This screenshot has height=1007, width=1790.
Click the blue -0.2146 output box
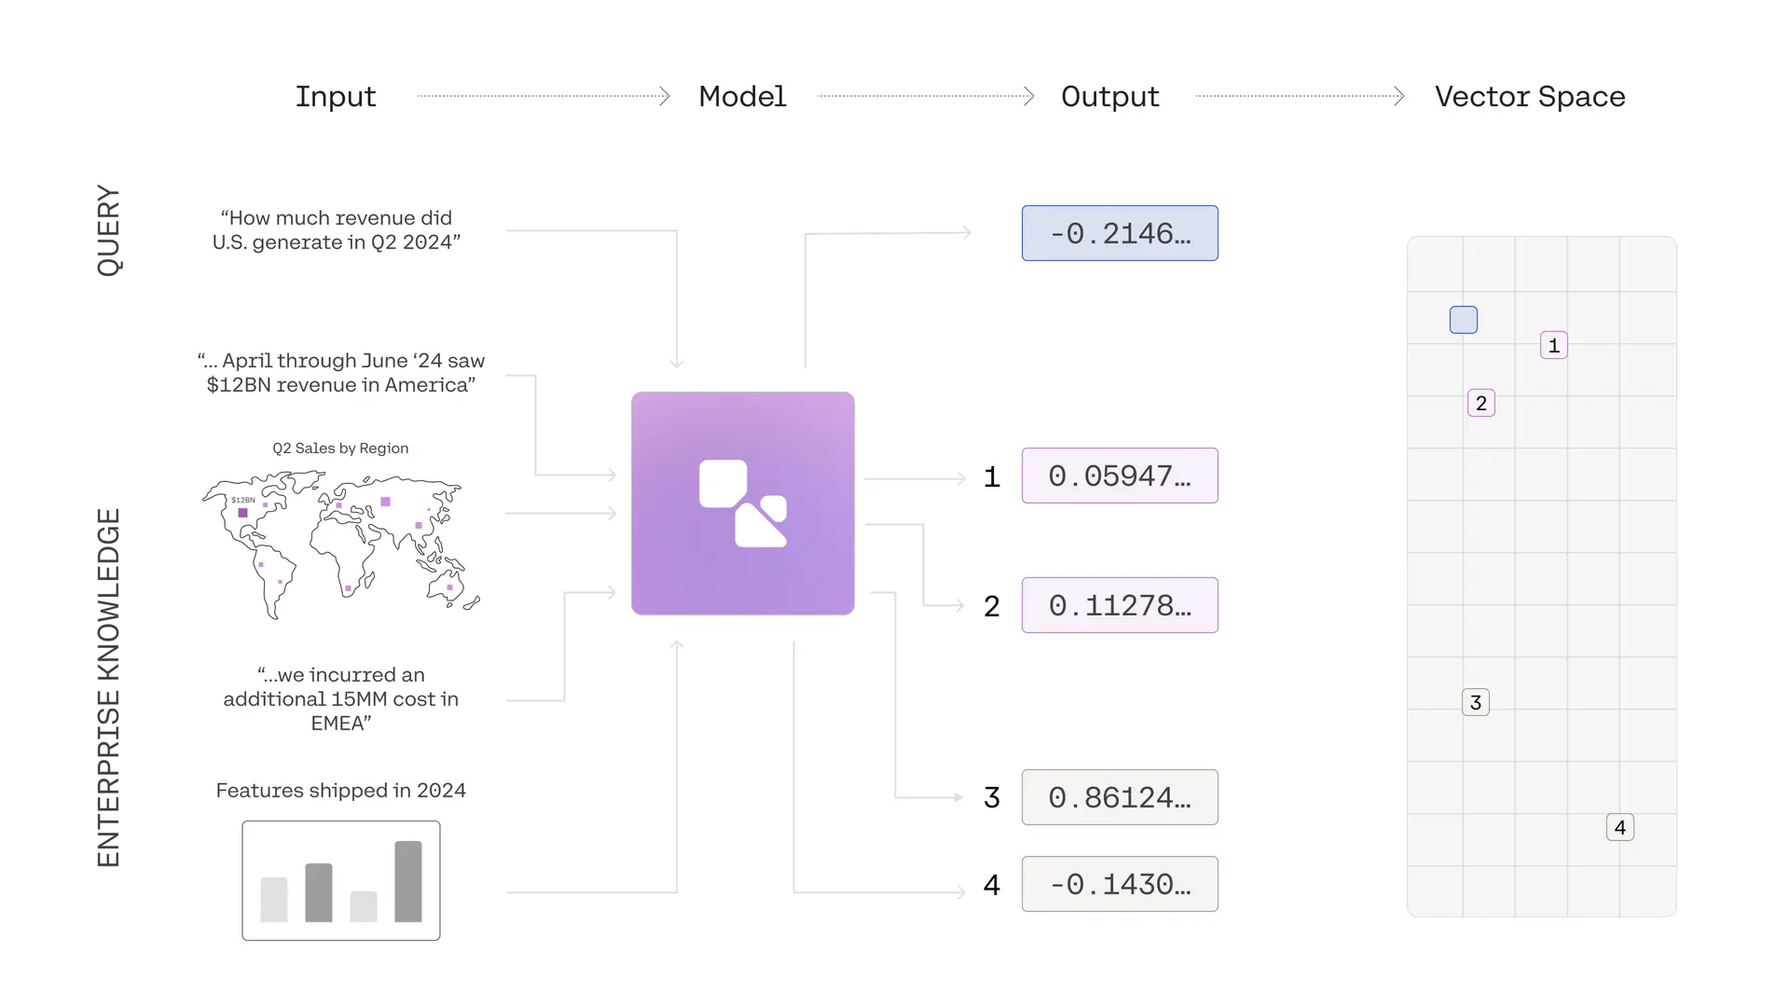[1120, 233]
